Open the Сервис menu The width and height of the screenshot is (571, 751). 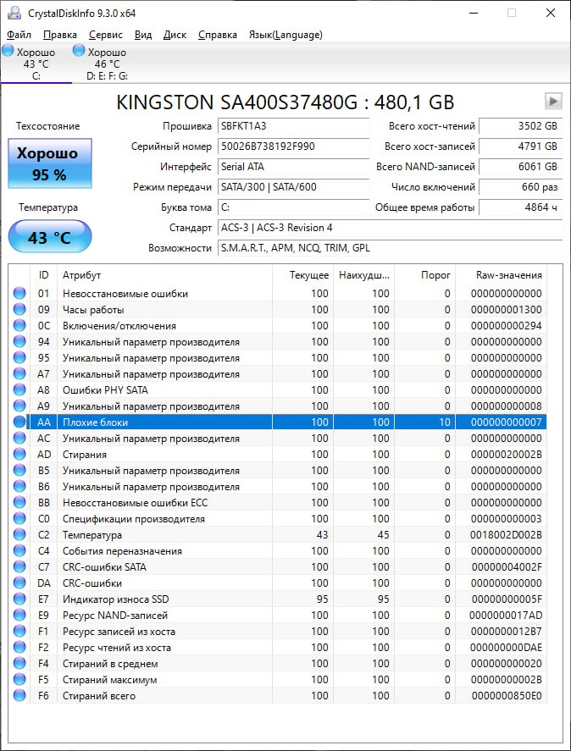pos(106,35)
